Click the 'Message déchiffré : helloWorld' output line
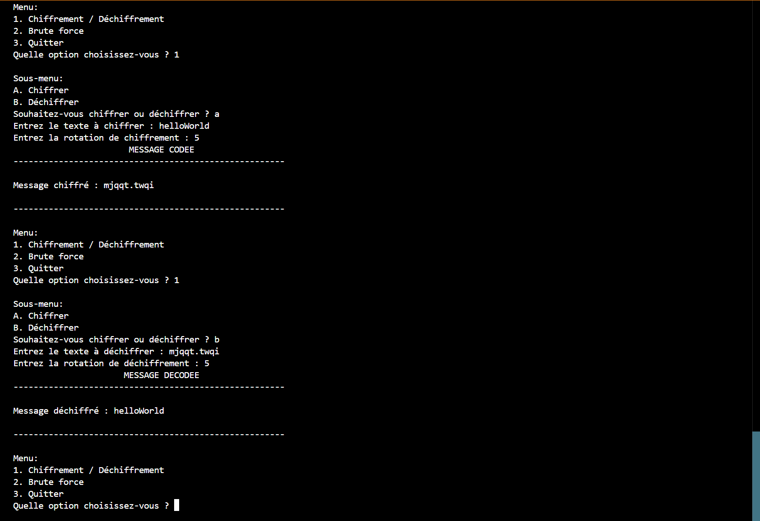The image size is (760, 521). coord(88,411)
